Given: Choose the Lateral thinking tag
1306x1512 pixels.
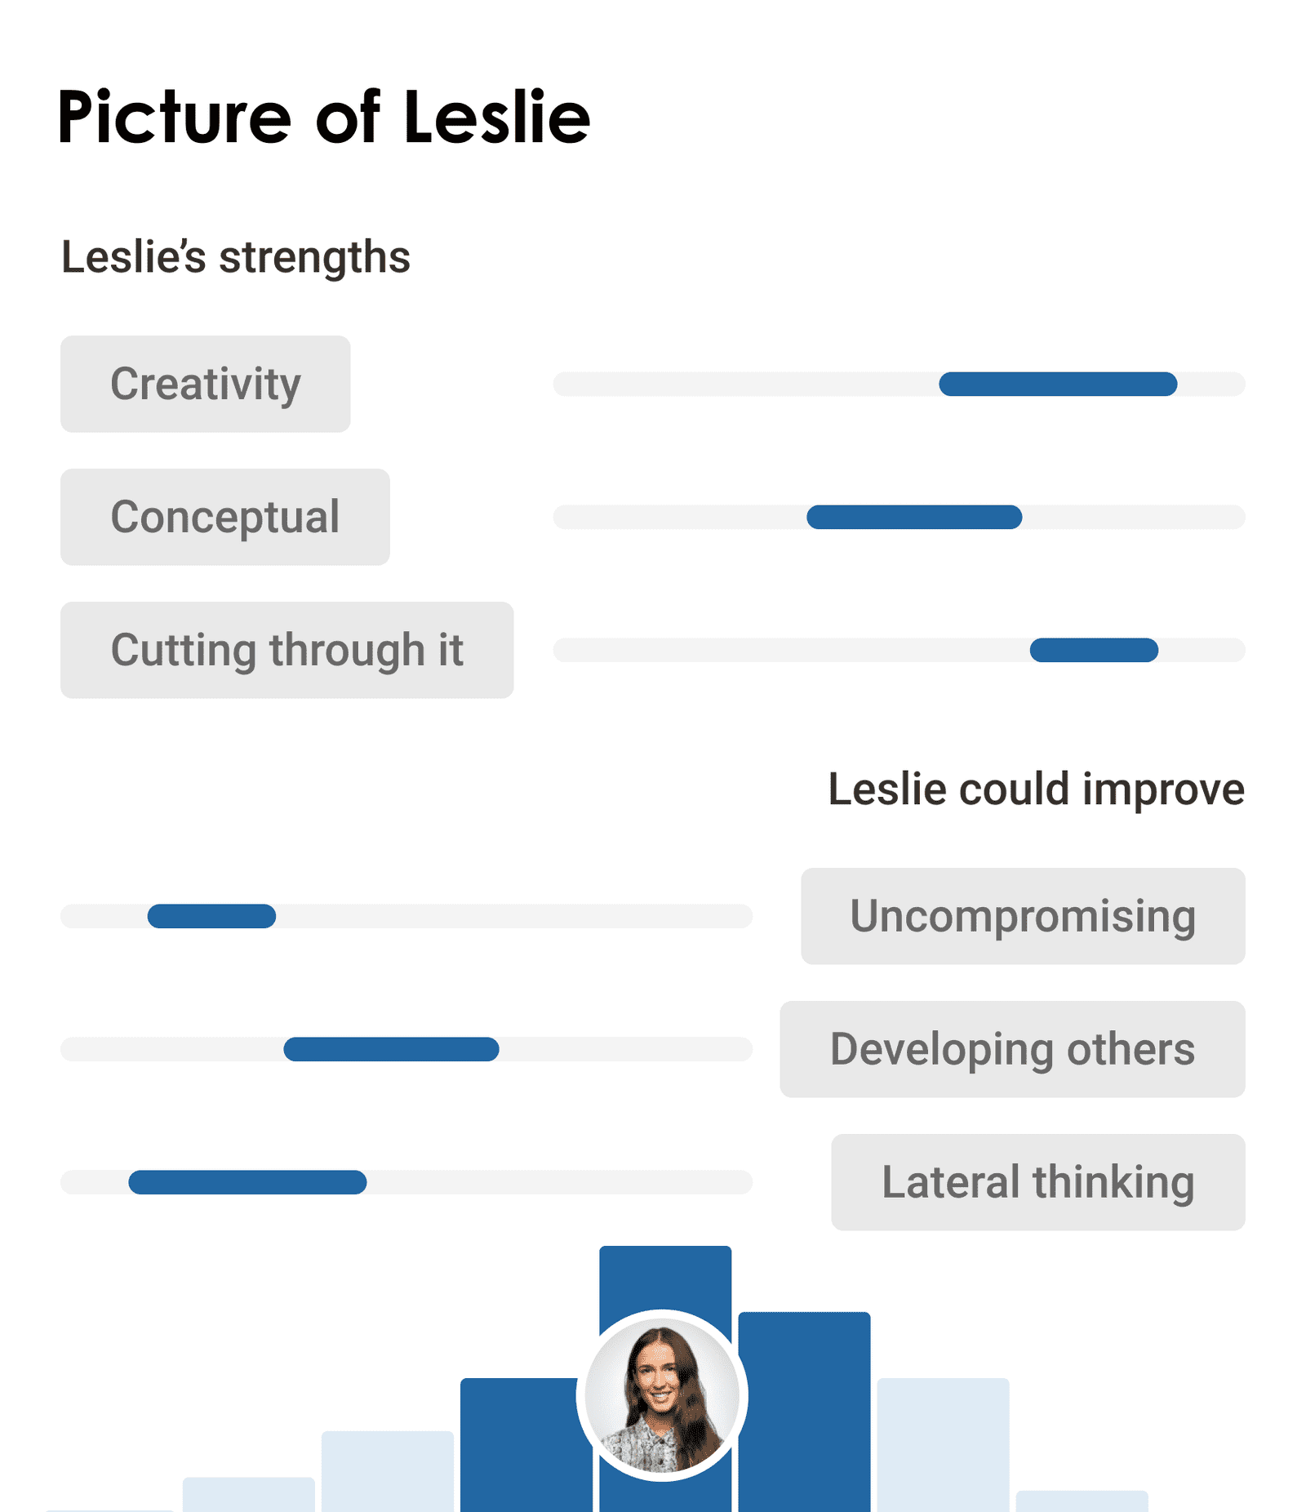Looking at the screenshot, I should coord(1037,1182).
